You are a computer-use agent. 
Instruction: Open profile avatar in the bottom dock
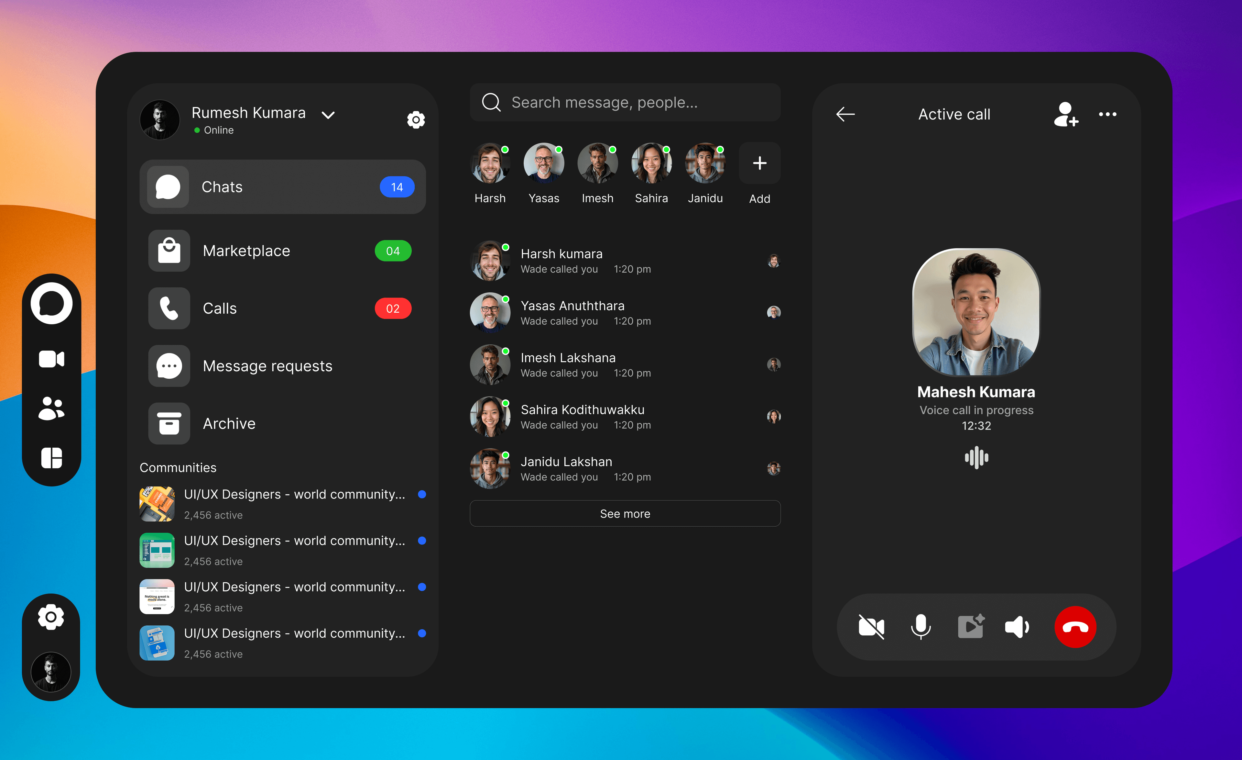(x=51, y=672)
